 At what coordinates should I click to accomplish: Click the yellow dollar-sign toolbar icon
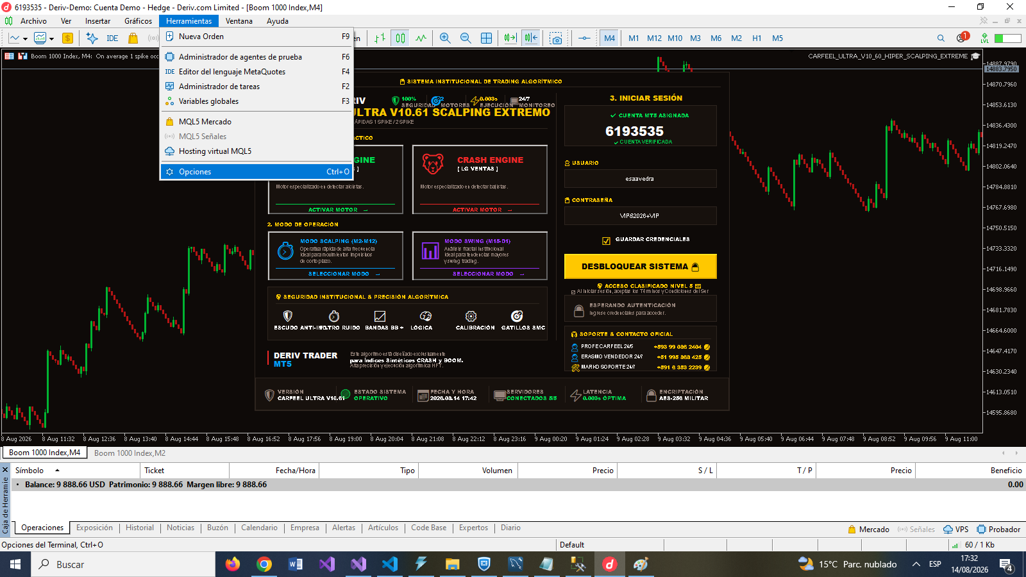point(67,38)
